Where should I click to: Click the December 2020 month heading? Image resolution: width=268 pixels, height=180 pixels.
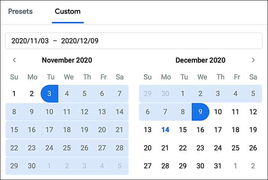point(200,60)
